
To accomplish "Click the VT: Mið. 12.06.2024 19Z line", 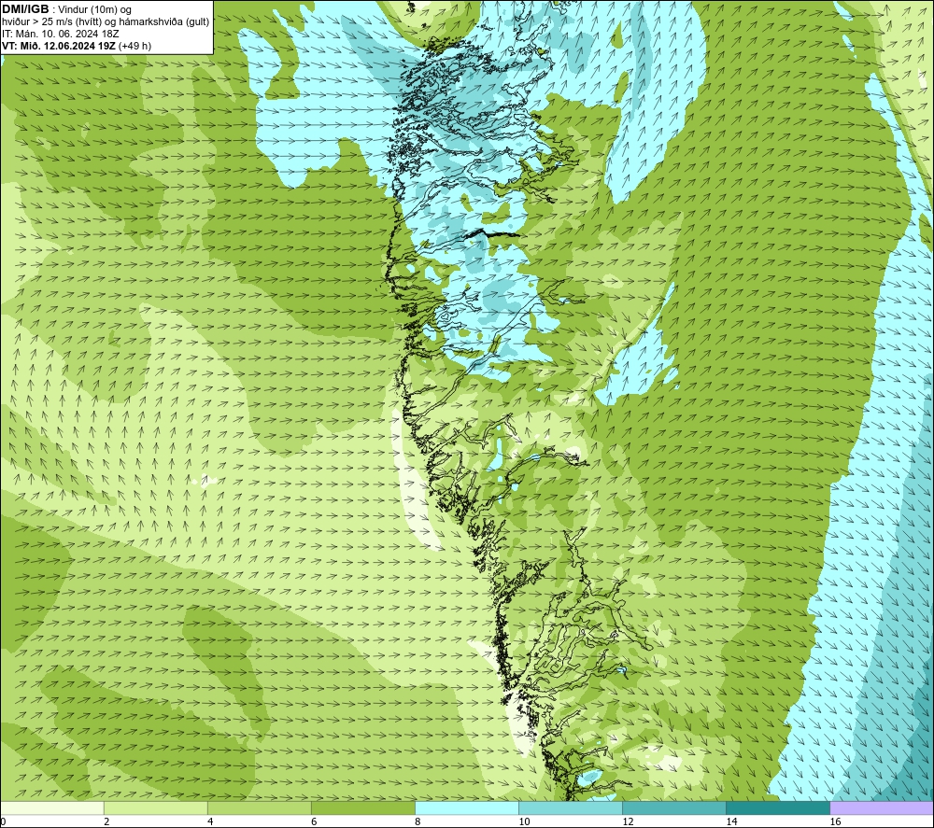I will tap(77, 46).
